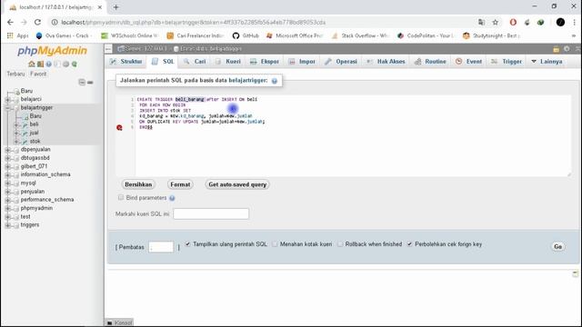Open help icon beside SQL query heading

(275, 81)
